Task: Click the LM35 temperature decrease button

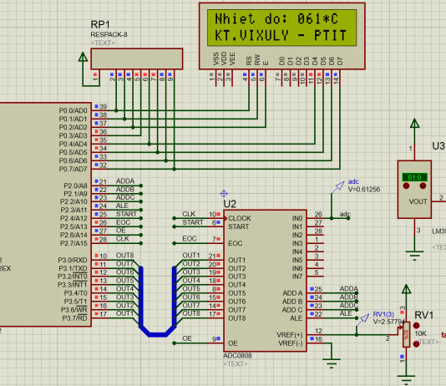Action: [x=406, y=185]
